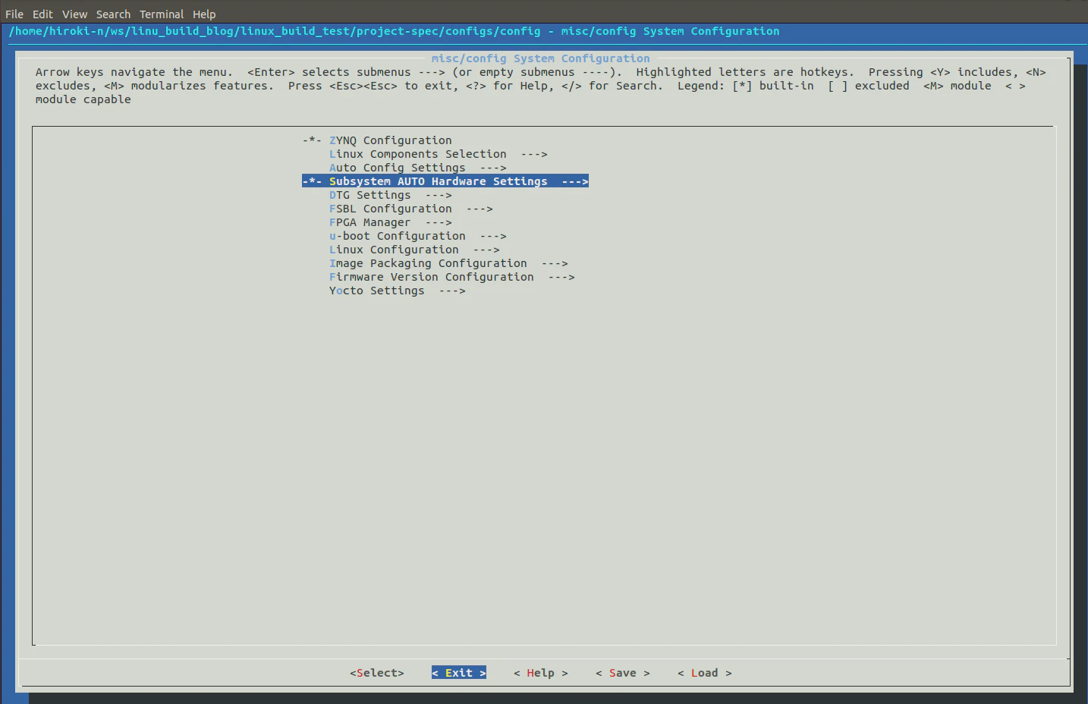Expand FSBL Configuration submenu

coord(410,209)
